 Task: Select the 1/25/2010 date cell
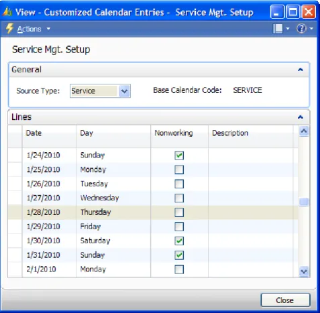point(49,170)
